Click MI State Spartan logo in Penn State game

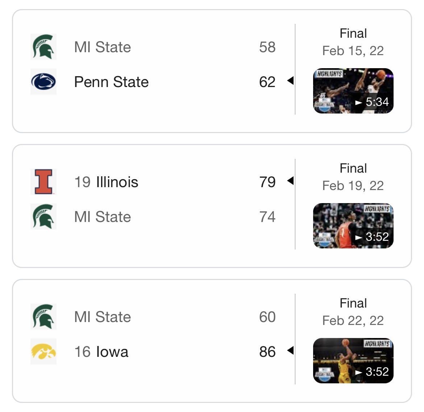pyautogui.click(x=43, y=47)
